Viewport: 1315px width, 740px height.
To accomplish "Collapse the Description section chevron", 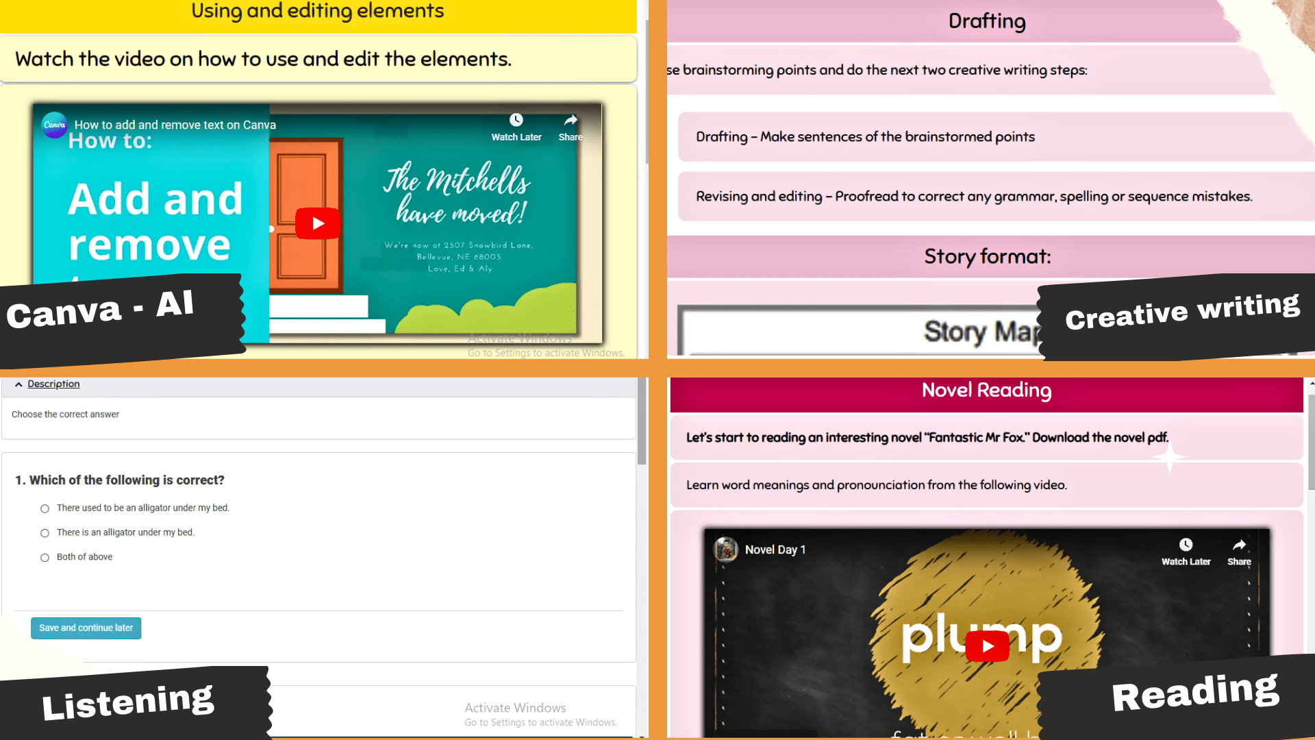I will coord(18,384).
